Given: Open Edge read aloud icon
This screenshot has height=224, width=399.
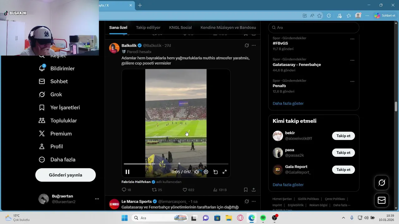Looking at the screenshot, I should tap(312, 16).
